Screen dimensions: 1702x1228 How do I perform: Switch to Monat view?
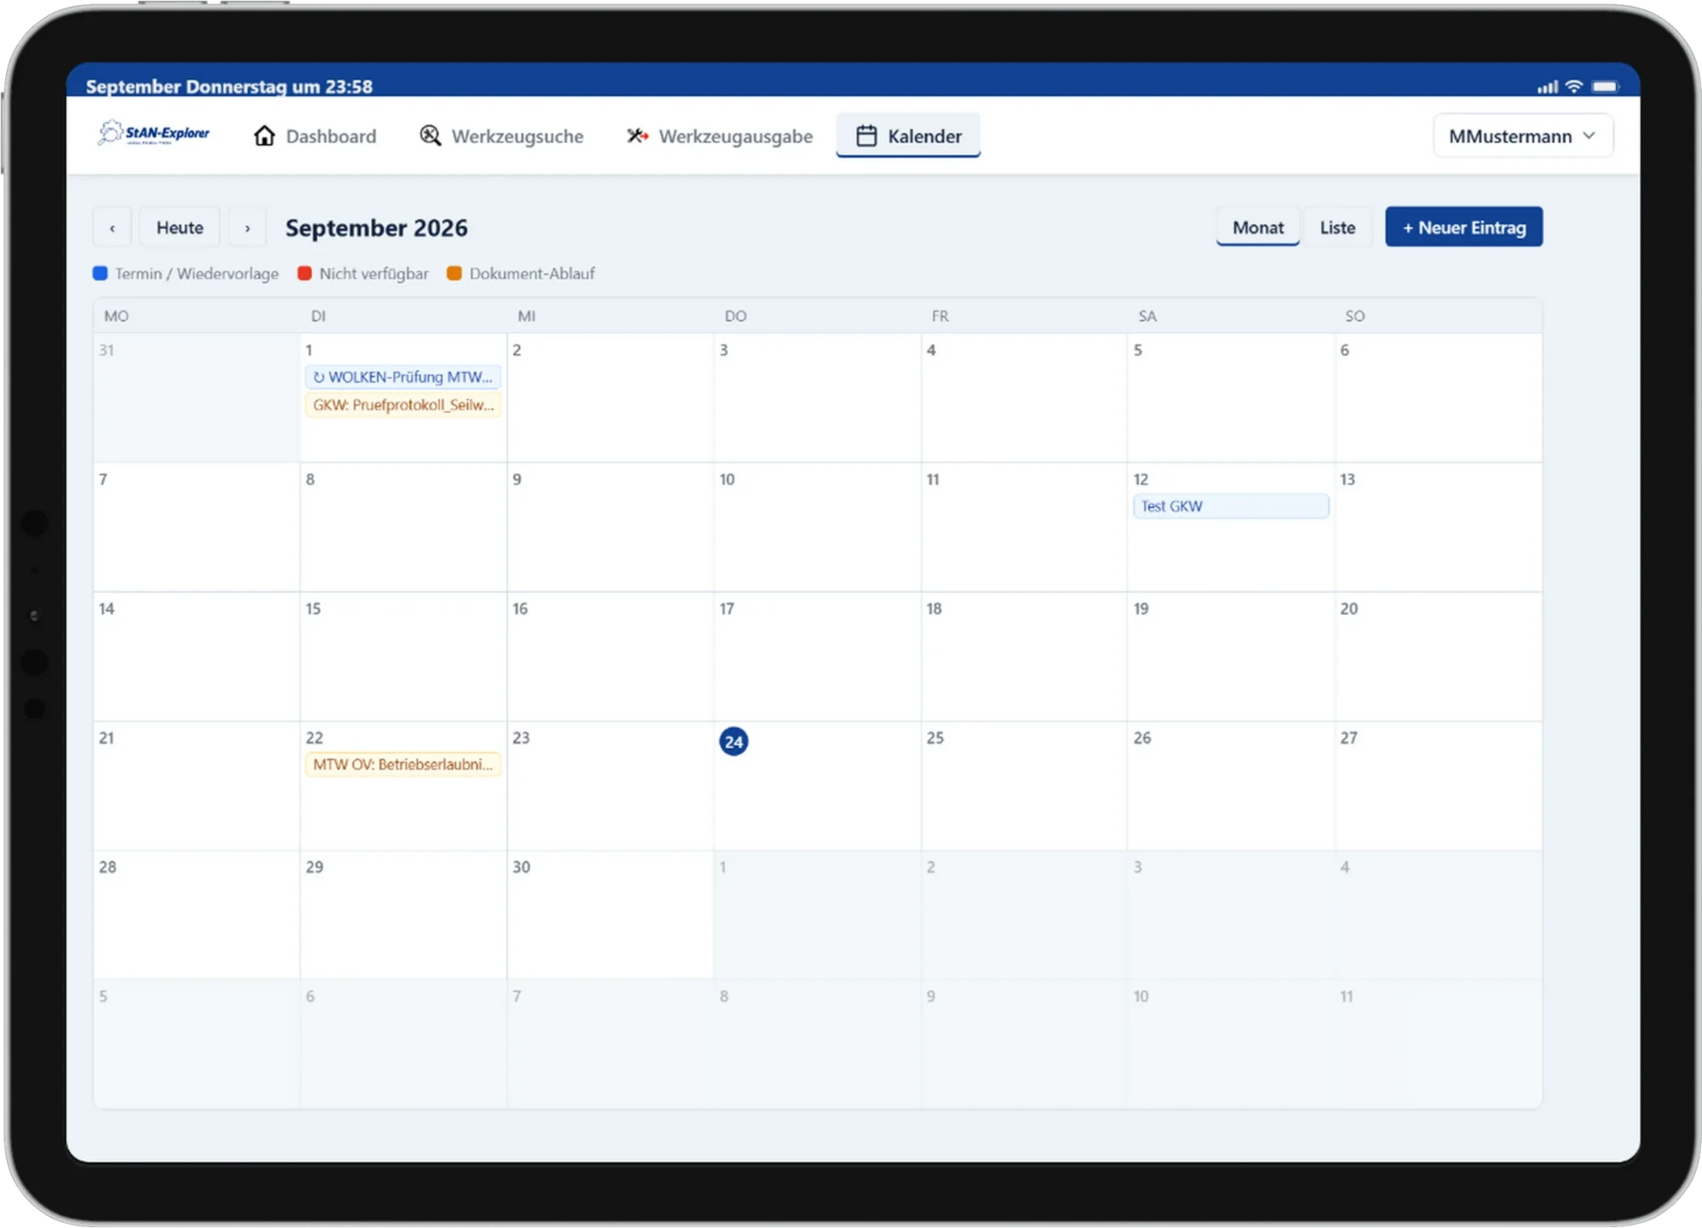pyautogui.click(x=1258, y=228)
